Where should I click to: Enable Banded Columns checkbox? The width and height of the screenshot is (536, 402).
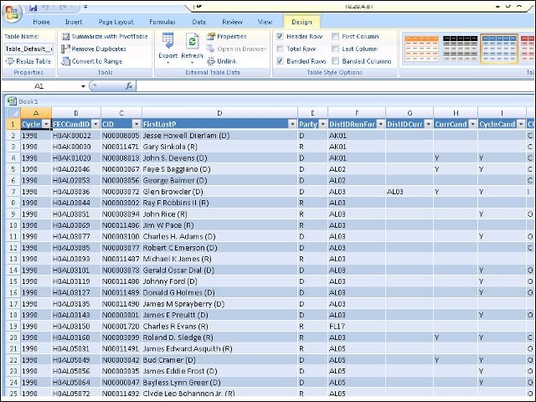tap(335, 61)
